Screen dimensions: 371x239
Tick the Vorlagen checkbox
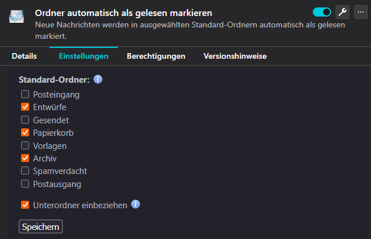coord(25,145)
